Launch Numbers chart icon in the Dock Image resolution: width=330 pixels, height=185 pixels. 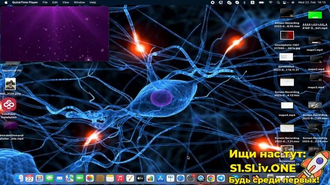click(x=150, y=178)
